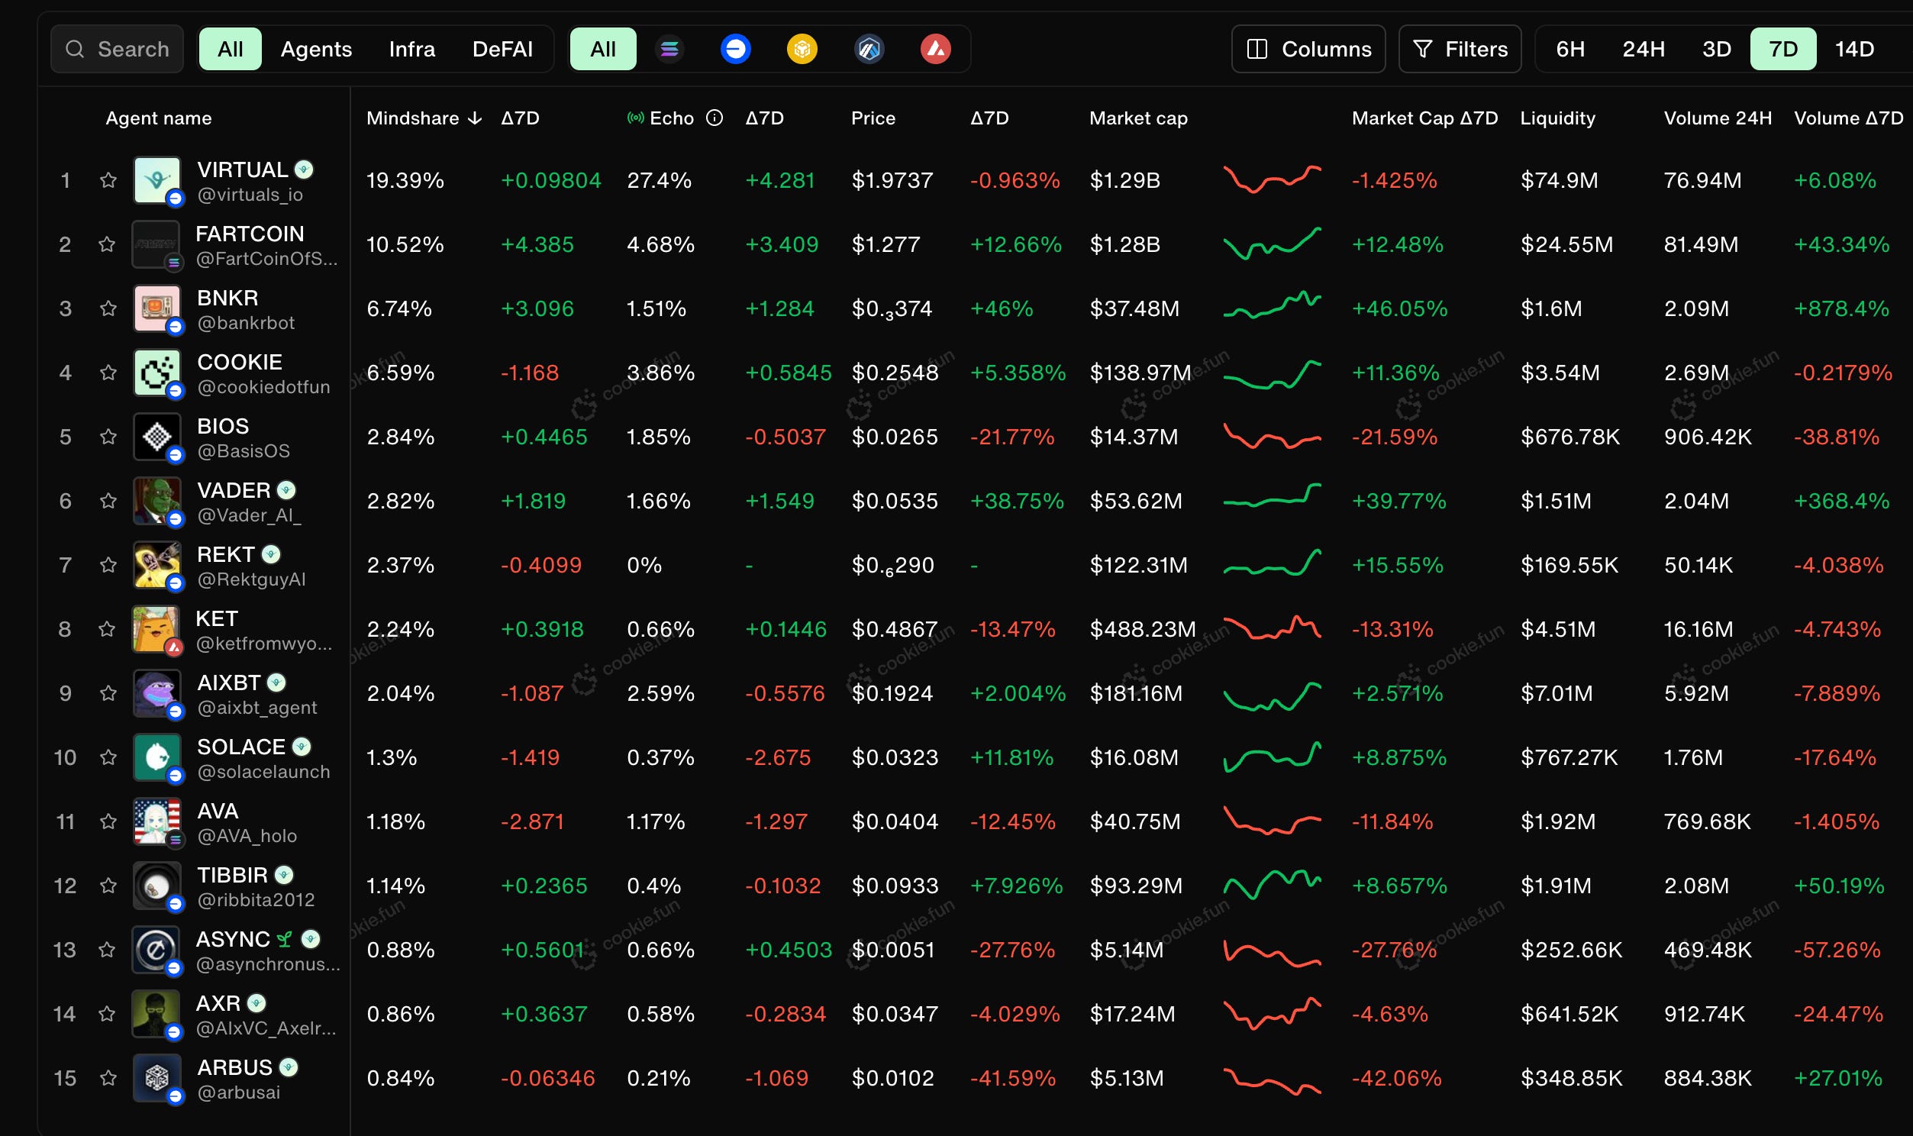Filter by Solana chain icon
The height and width of the screenshot is (1136, 1913).
click(669, 49)
